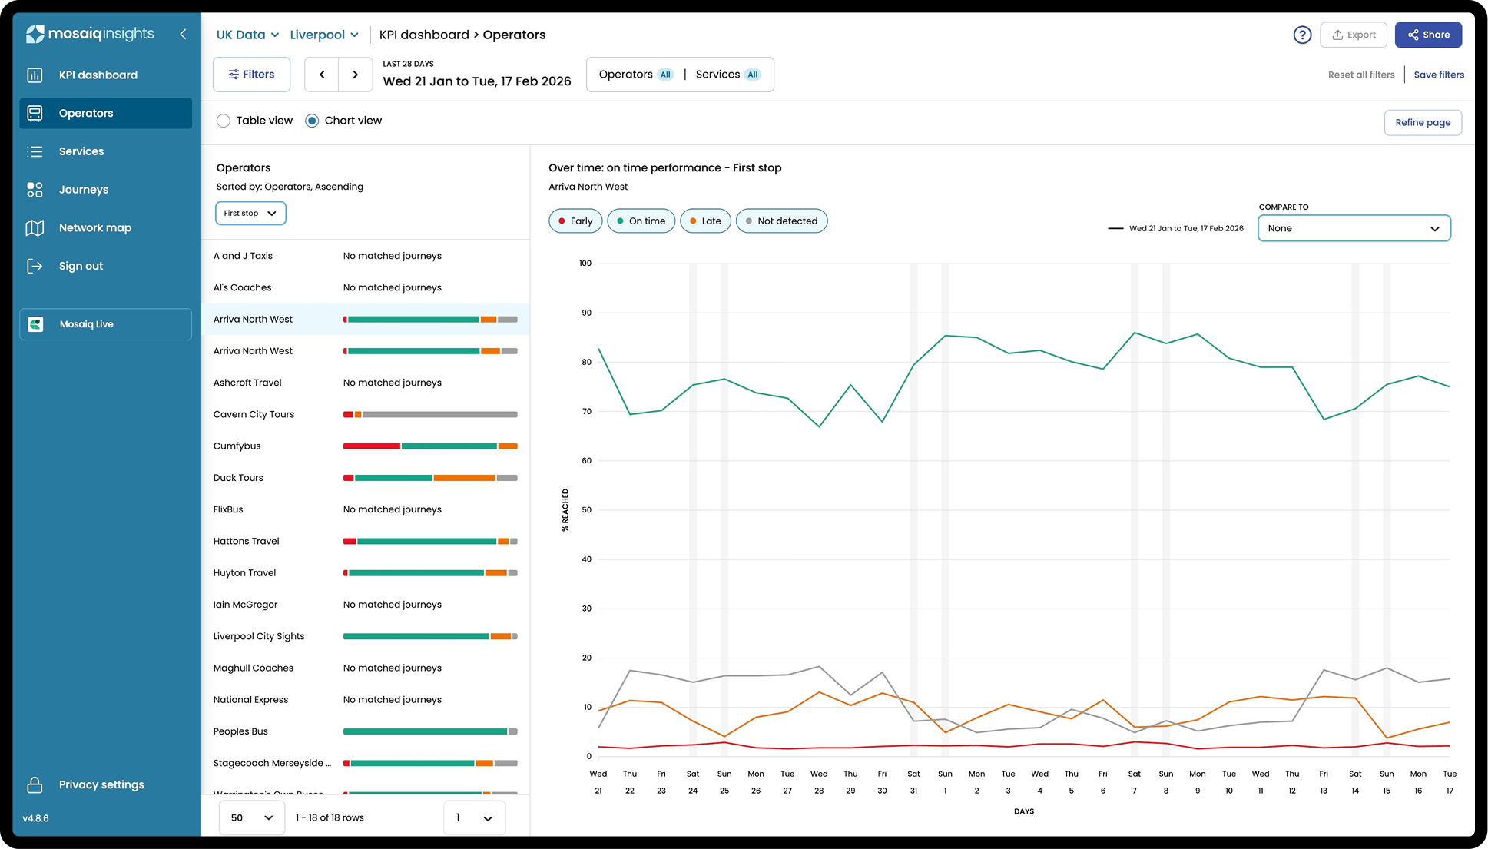Image resolution: width=1488 pixels, height=849 pixels.
Task: Go to next date range arrow
Action: (355, 75)
